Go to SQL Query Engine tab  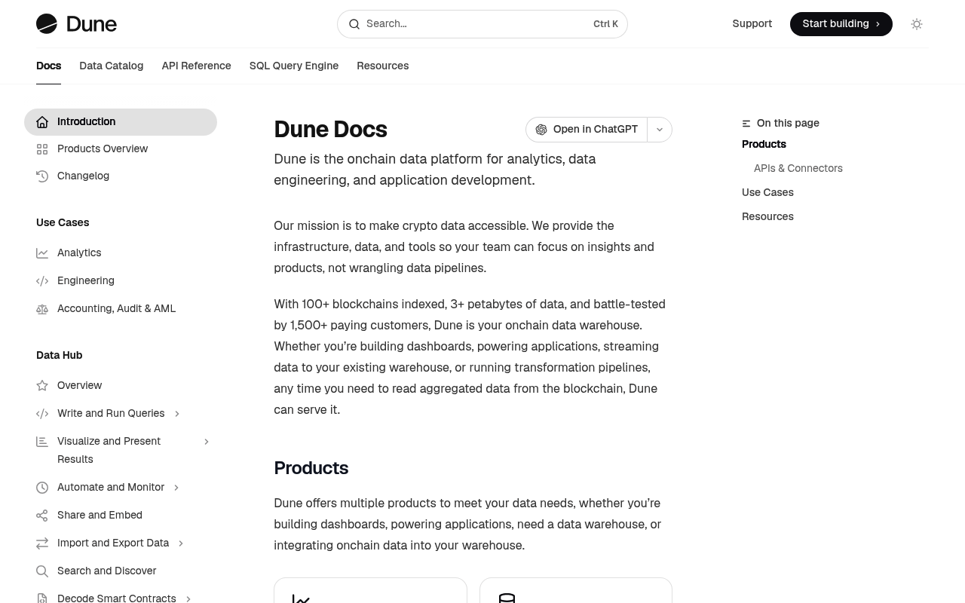pos(294,66)
